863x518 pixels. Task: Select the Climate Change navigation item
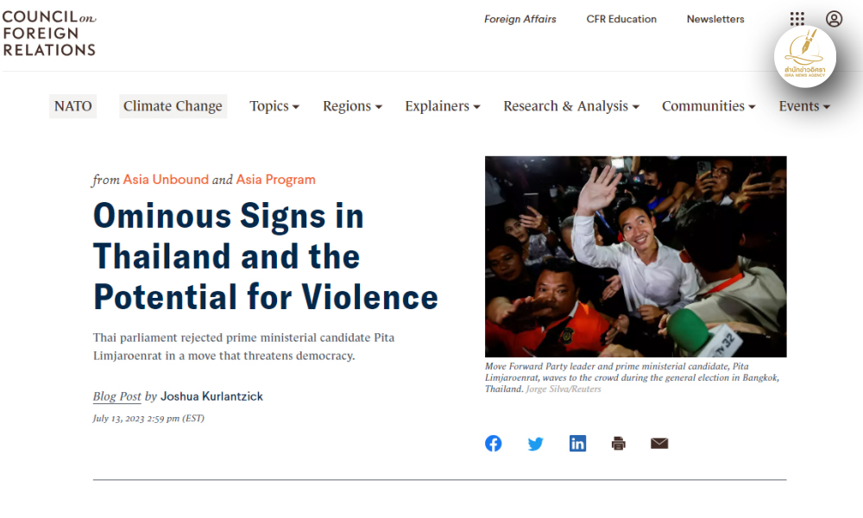pos(173,106)
